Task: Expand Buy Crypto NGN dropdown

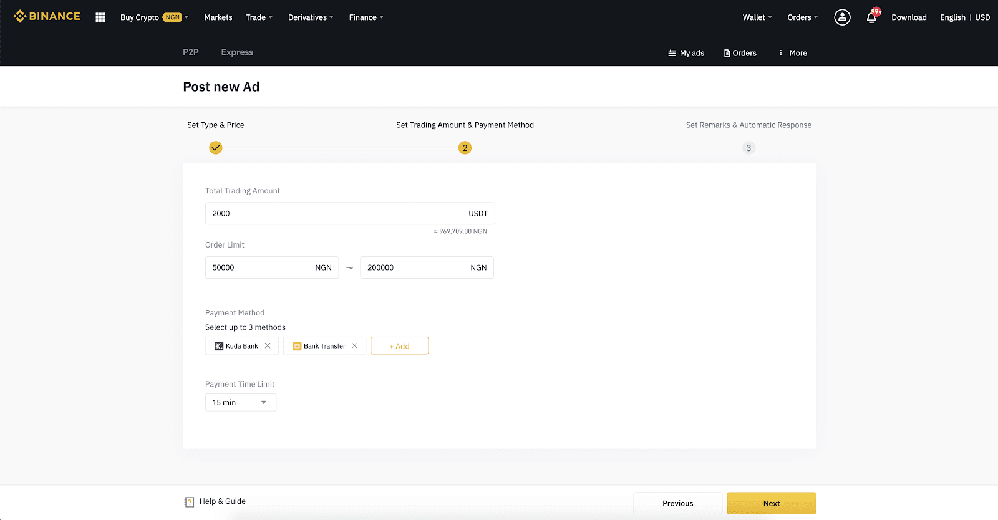Action: tap(154, 17)
